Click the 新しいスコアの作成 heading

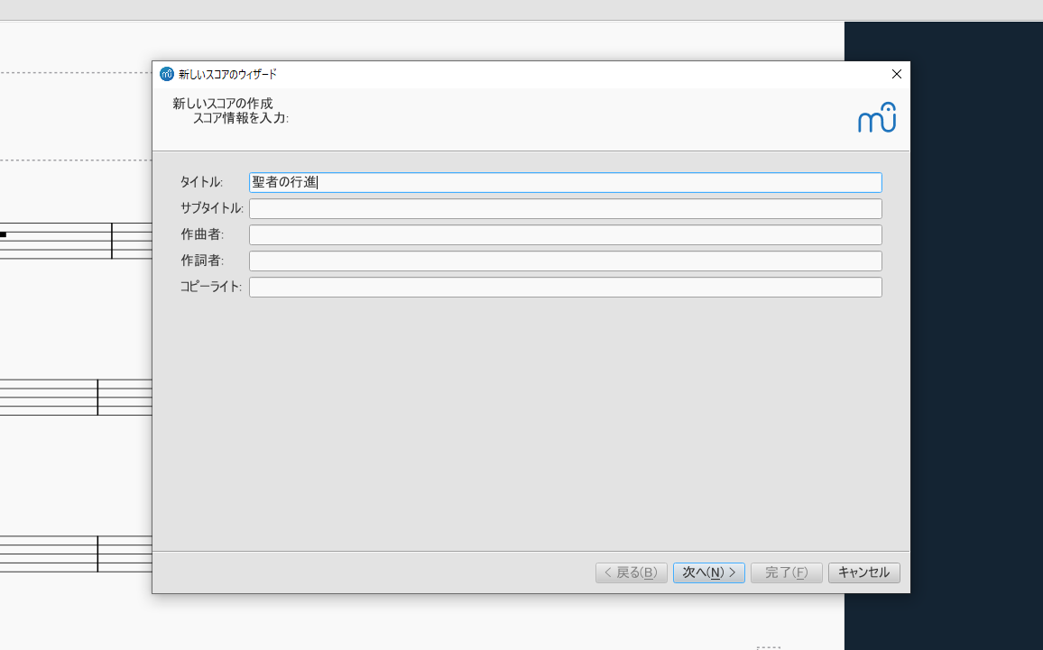(222, 103)
